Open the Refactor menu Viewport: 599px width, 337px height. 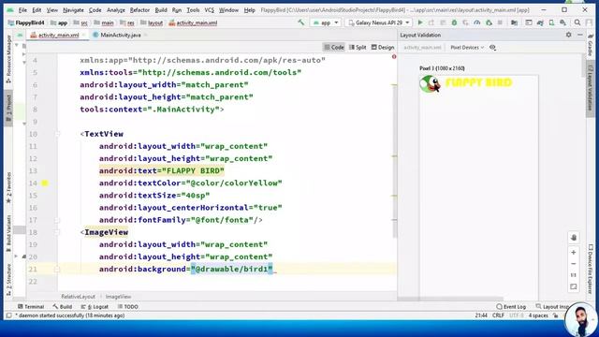tap(139, 10)
